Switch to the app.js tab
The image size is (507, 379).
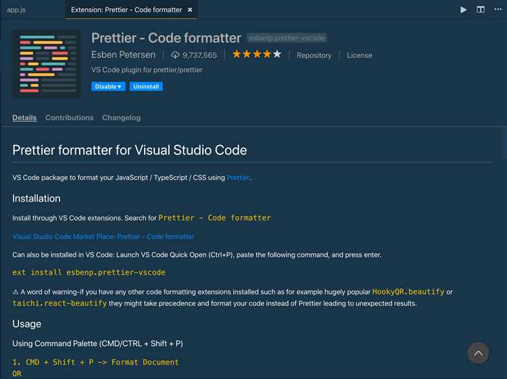16,10
